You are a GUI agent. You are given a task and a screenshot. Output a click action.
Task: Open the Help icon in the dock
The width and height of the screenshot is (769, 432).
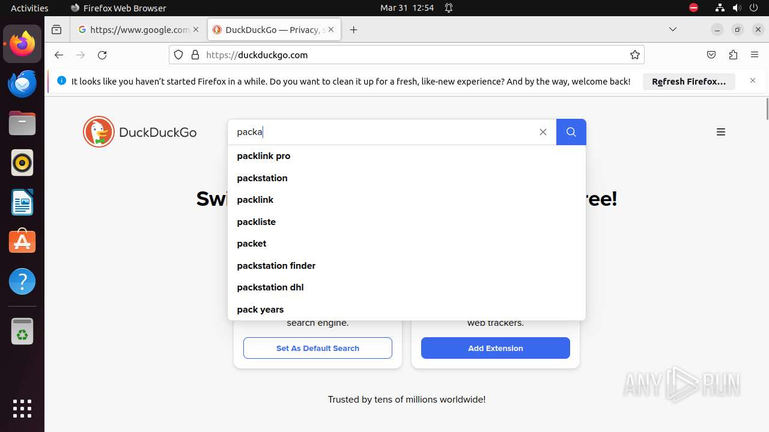(x=22, y=281)
